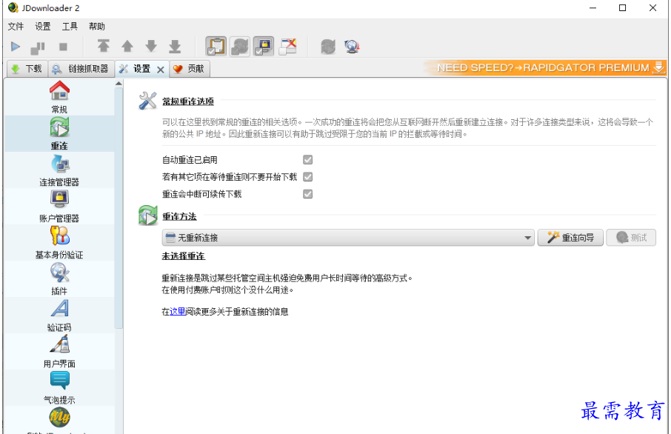The image size is (671, 434).
Task: Follow the 这里 link for reconnect info
Action: [x=178, y=312]
